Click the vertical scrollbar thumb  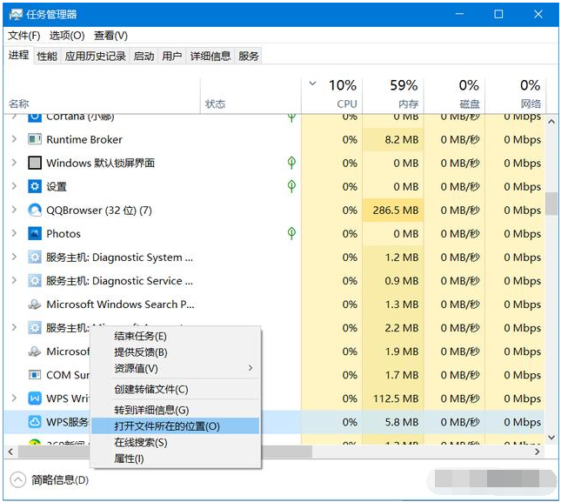point(551,204)
